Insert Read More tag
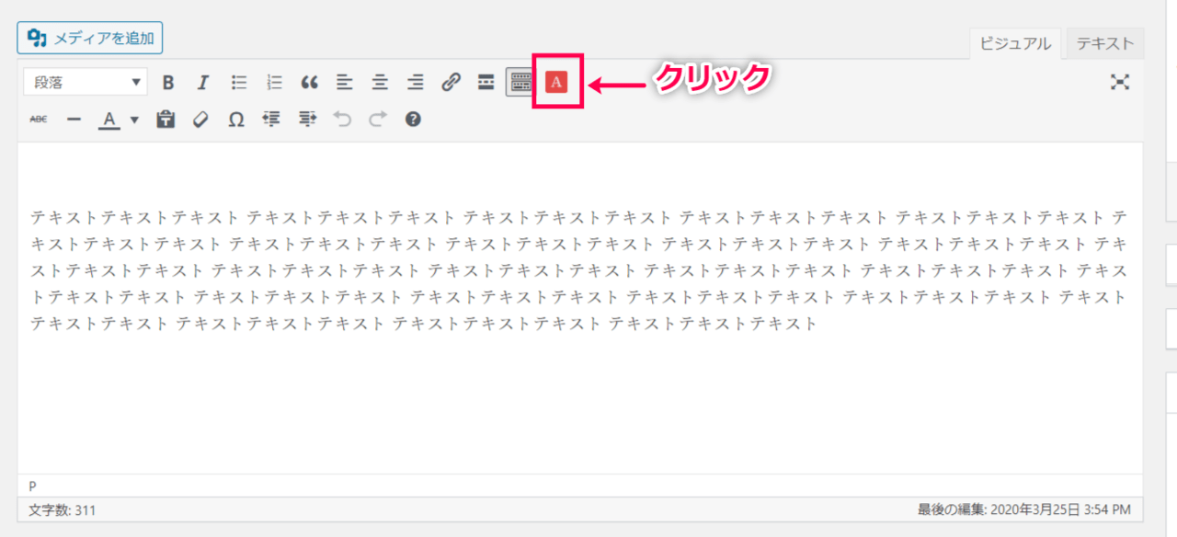This screenshot has height=537, width=1177. (486, 82)
